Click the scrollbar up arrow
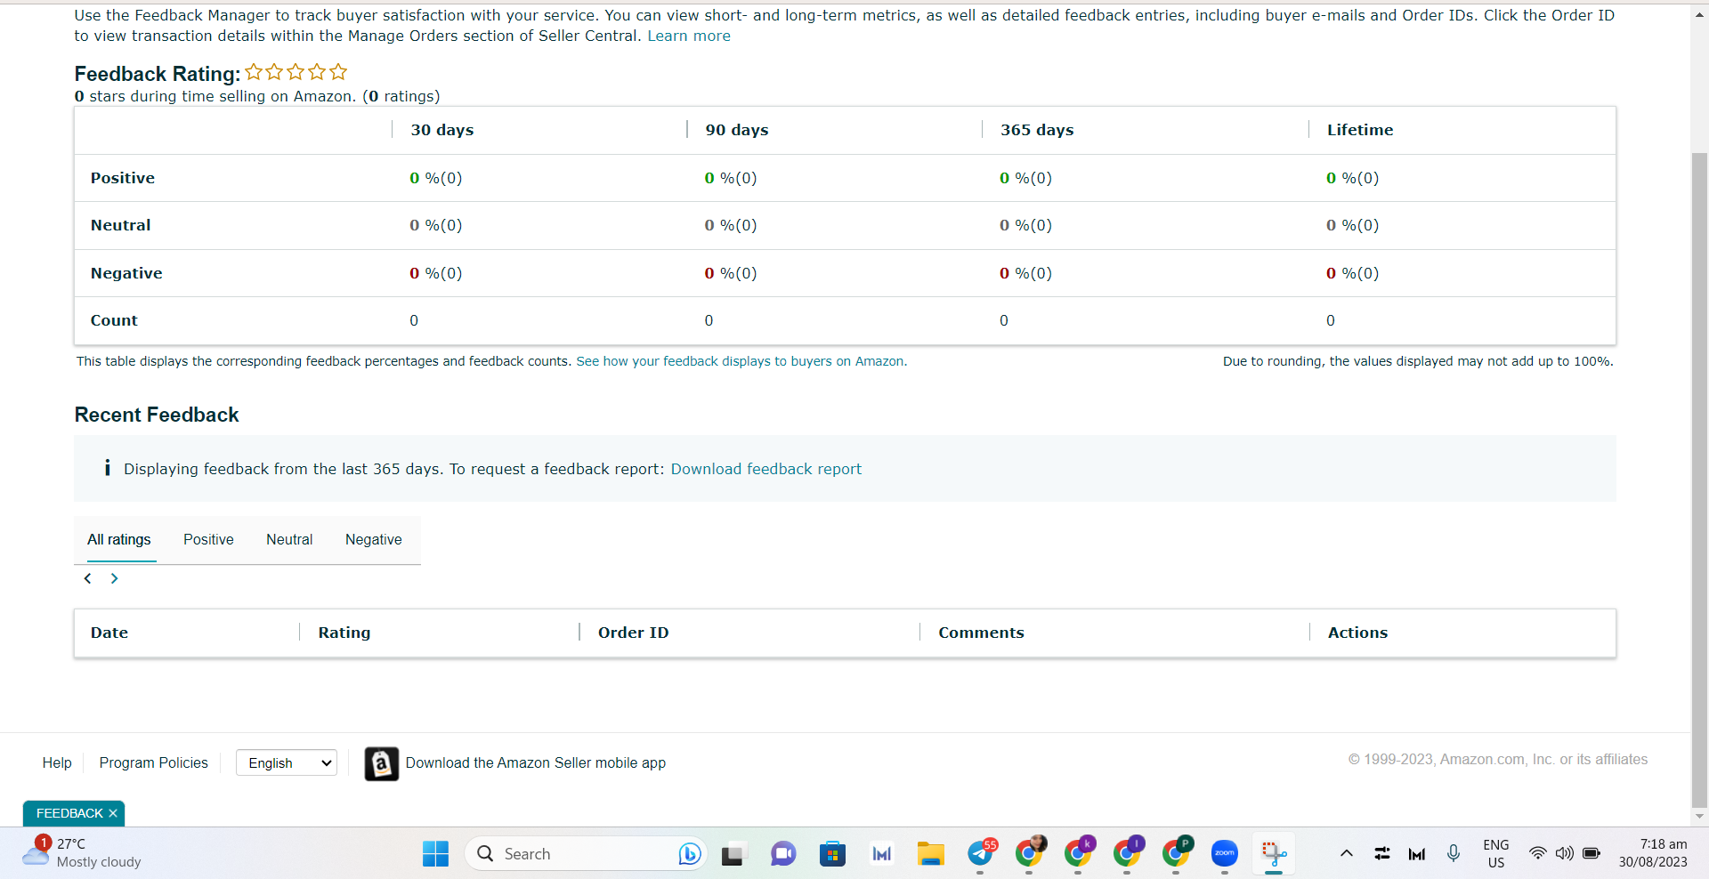 1699,14
